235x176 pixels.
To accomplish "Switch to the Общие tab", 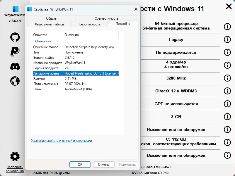I will [x=51, y=18].
